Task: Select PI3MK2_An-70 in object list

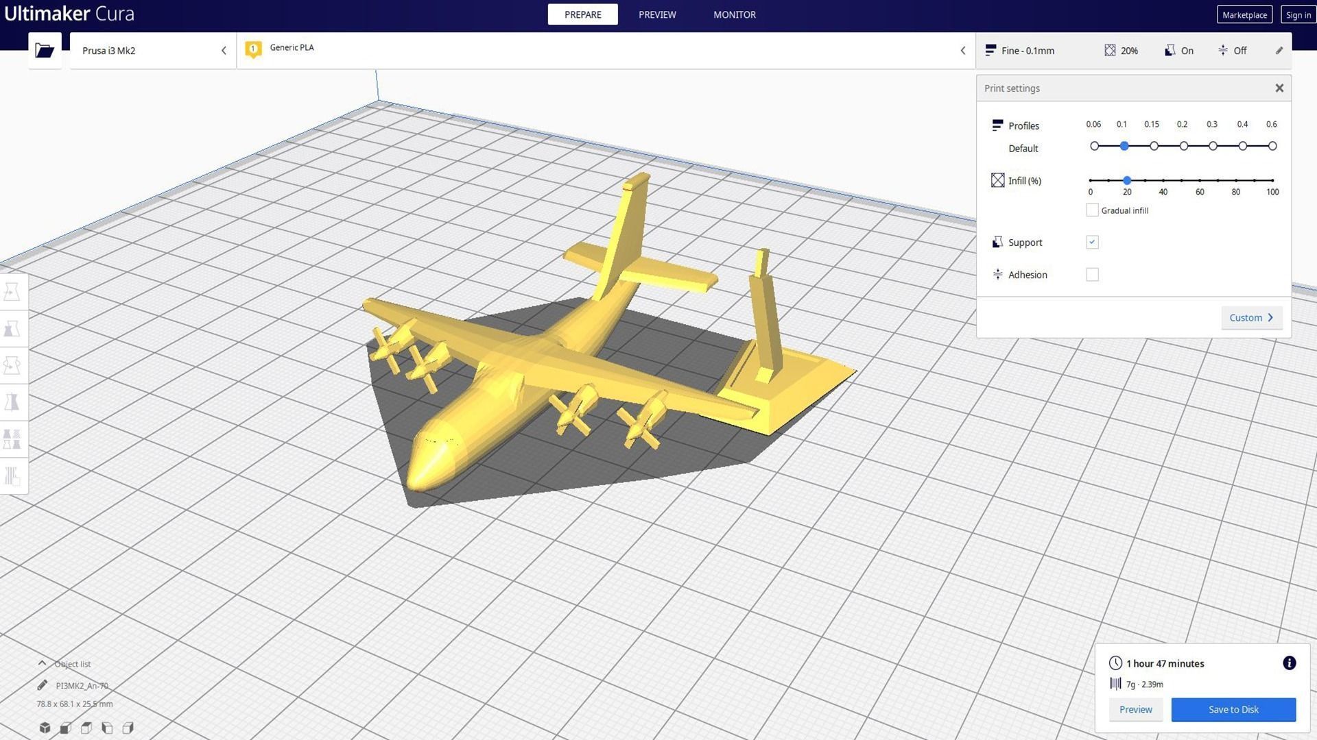Action: point(82,685)
